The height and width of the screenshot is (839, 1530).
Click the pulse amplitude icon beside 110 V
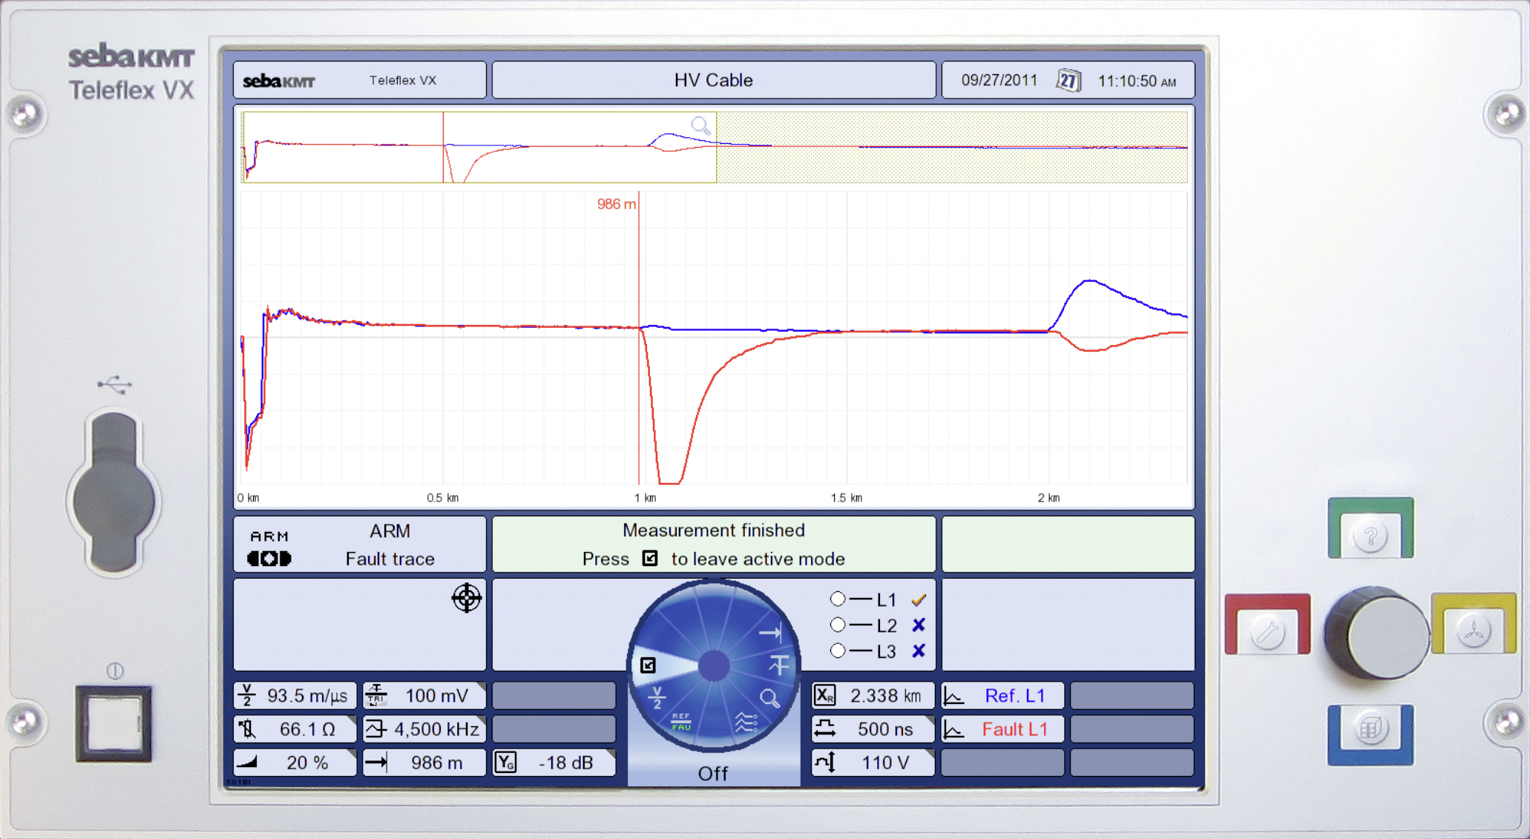824,762
